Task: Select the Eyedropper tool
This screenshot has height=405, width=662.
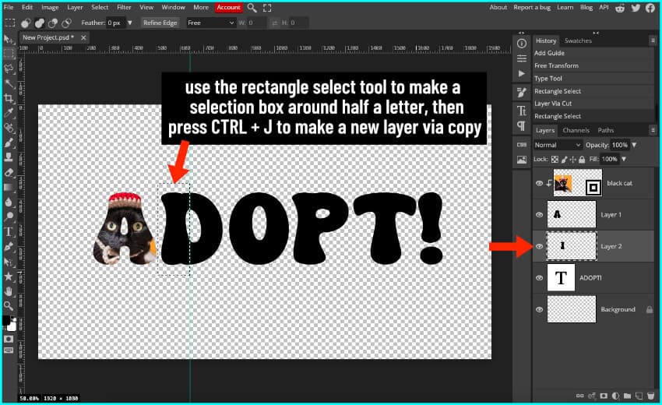Action: 9,113
